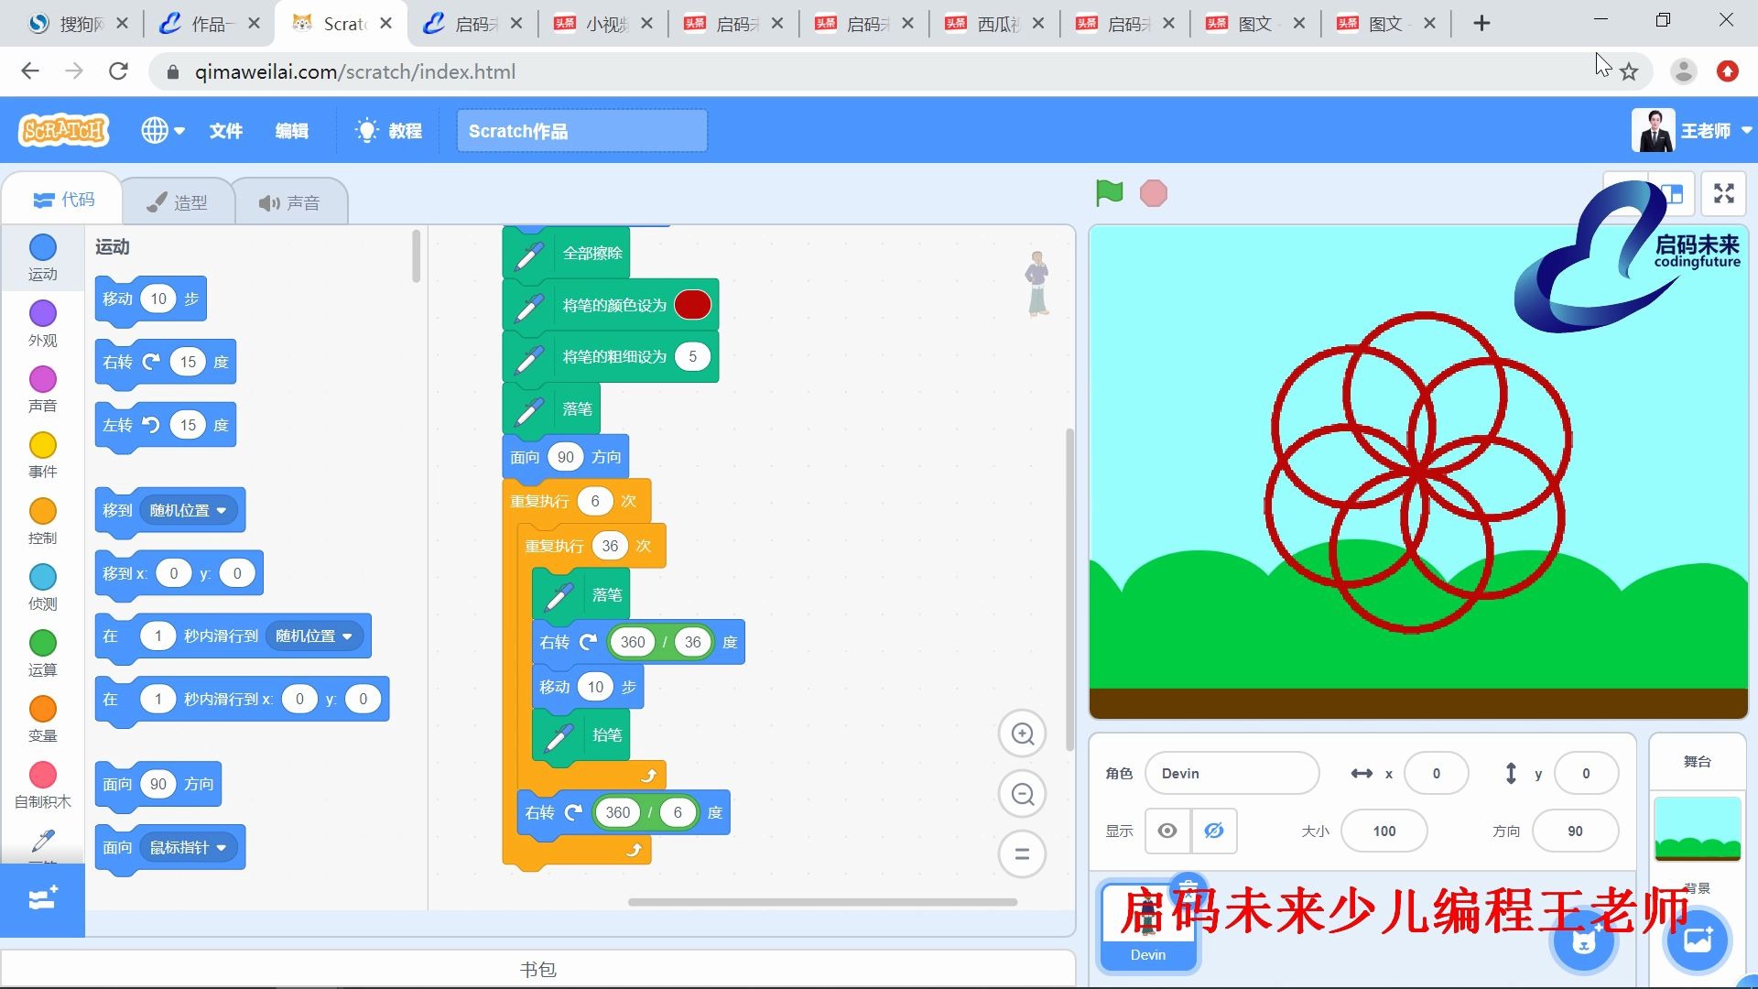Show the sprite with eye icon
Image resolution: width=1758 pixels, height=989 pixels.
pos(1167,831)
